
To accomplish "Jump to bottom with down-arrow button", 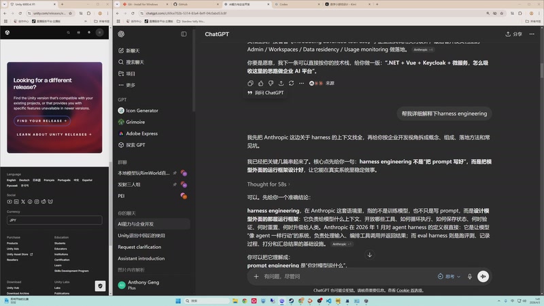I will point(369,255).
